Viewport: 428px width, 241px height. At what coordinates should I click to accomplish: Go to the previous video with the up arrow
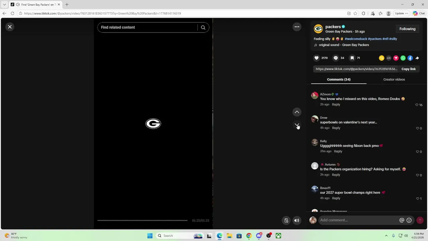coord(297,112)
